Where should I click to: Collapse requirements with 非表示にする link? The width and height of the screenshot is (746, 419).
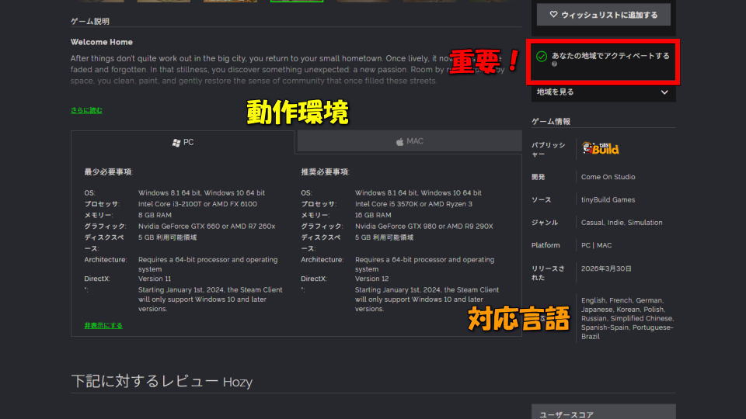pos(103,325)
